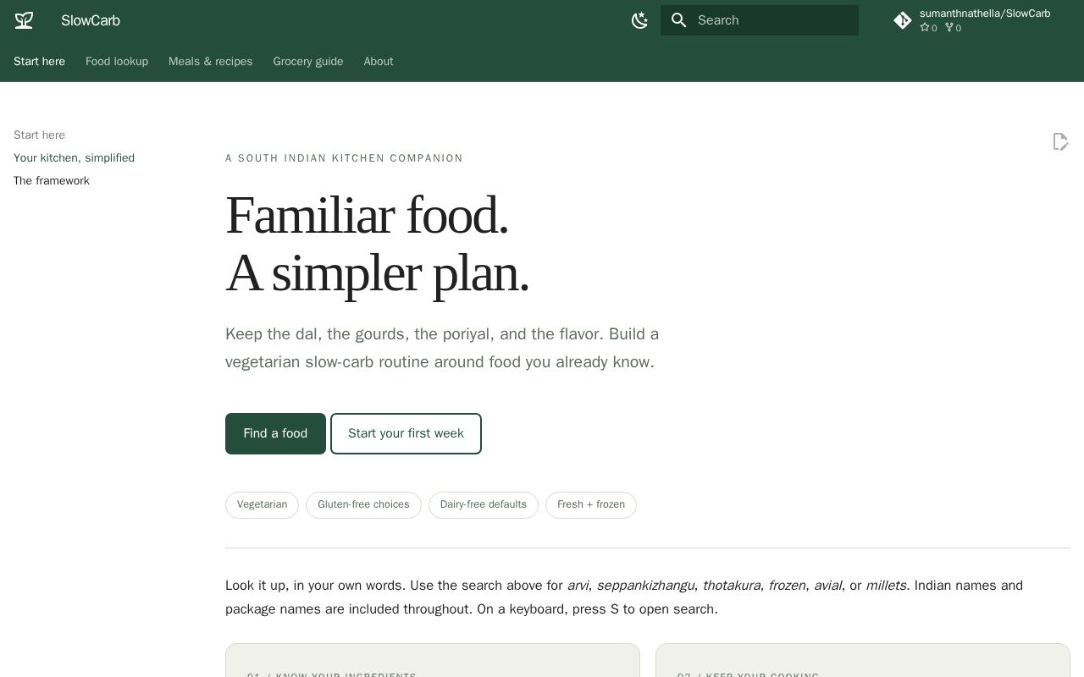1084x677 pixels.
Task: Click the repository forks count
Action: tap(954, 28)
